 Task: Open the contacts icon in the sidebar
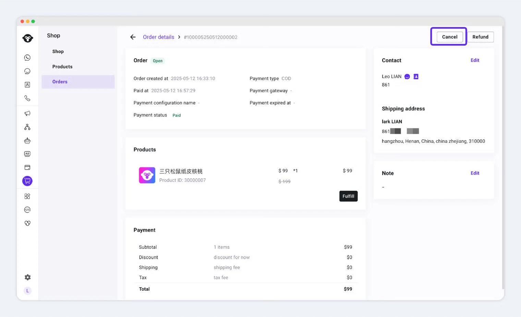click(27, 85)
